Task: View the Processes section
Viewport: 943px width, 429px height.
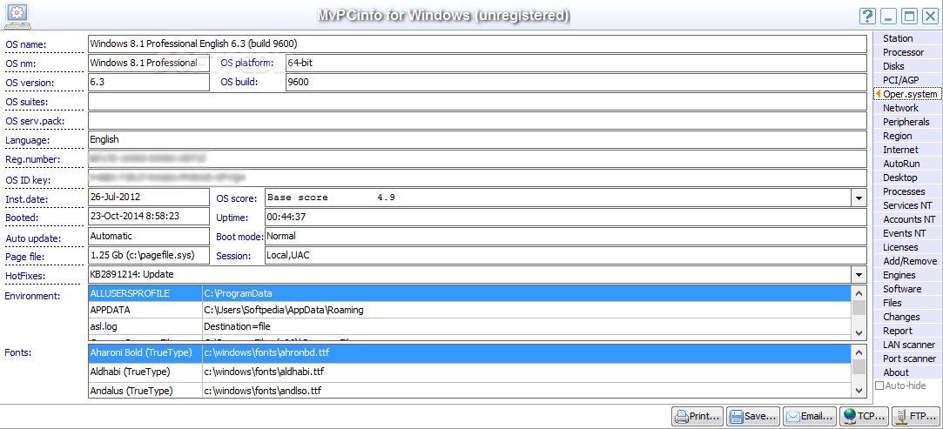Action: coord(906,191)
